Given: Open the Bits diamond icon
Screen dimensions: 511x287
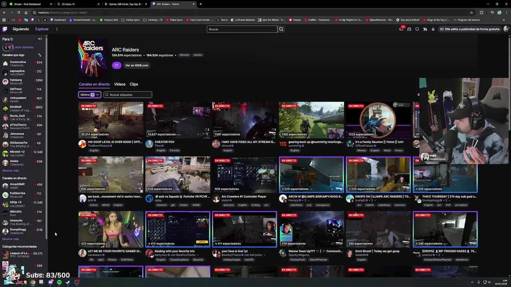Looking at the screenshot, I should point(433,29).
